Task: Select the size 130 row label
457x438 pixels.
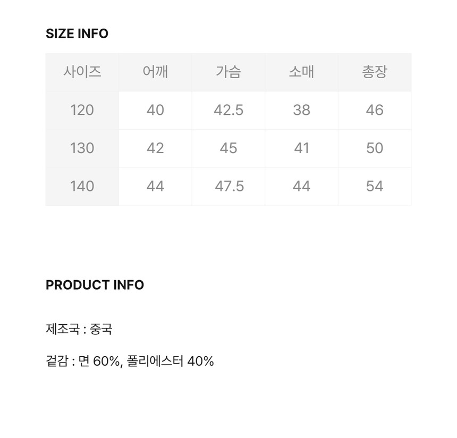Action: point(82,148)
